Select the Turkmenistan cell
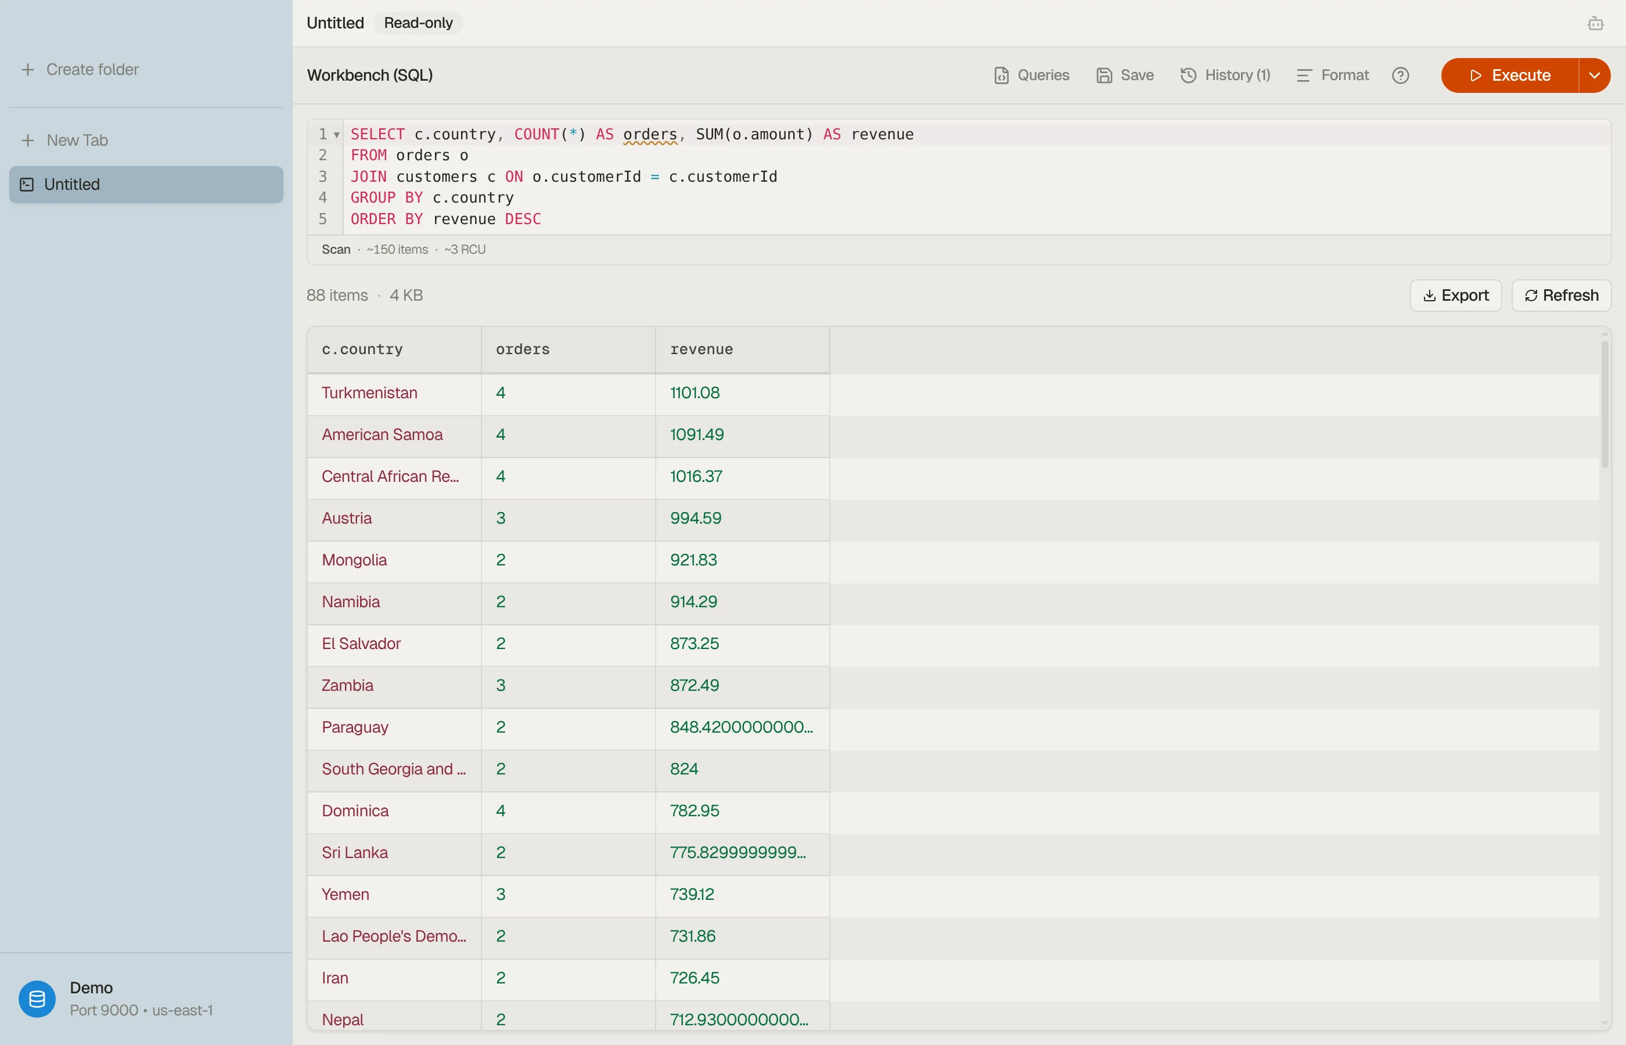 [394, 393]
